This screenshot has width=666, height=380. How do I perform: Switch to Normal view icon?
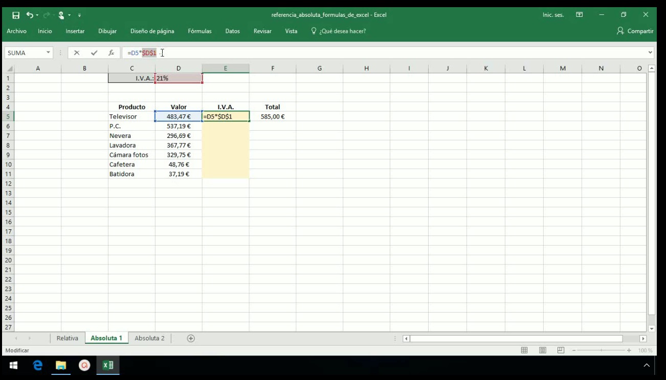(x=524, y=350)
